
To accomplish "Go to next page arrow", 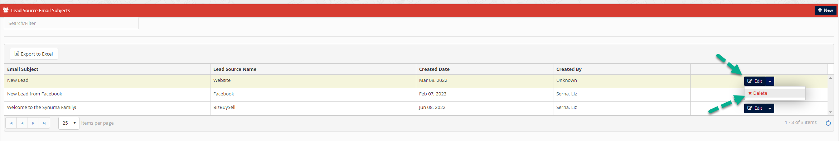I will [x=33, y=123].
